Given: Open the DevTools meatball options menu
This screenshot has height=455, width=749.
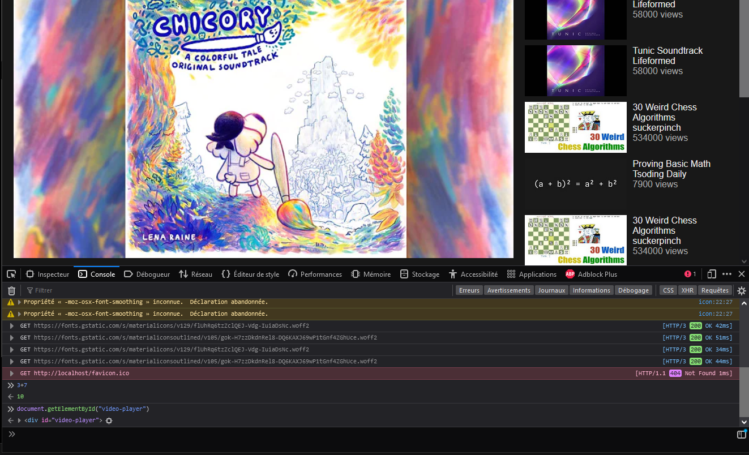Looking at the screenshot, I should click(x=727, y=274).
